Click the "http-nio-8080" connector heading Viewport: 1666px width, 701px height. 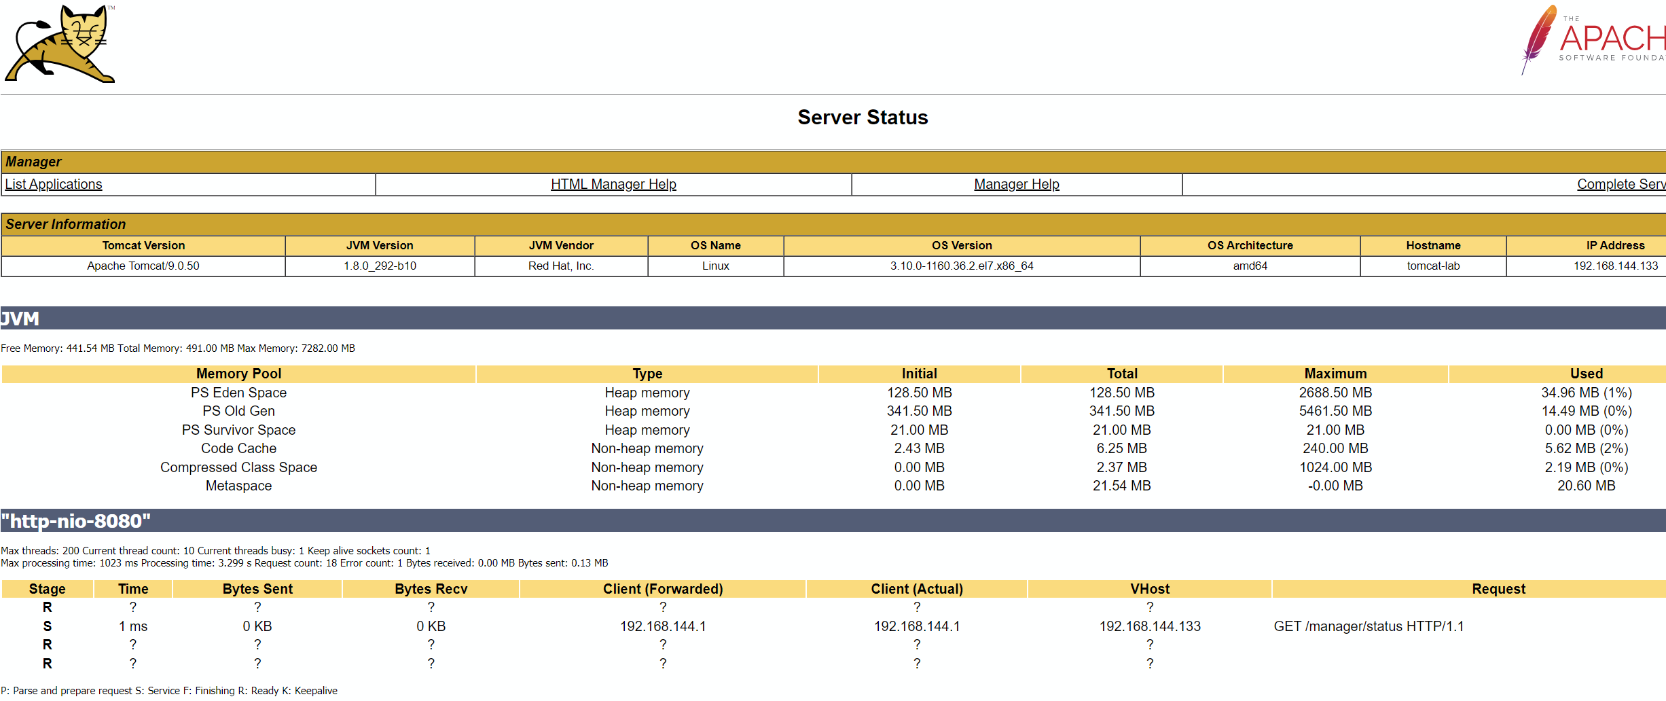pos(833,521)
